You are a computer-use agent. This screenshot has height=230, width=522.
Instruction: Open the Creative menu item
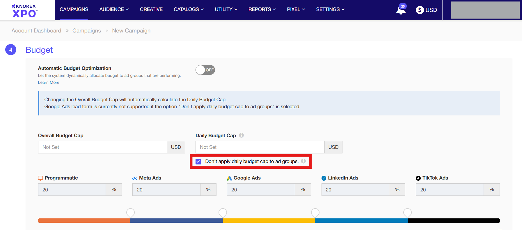(x=151, y=9)
